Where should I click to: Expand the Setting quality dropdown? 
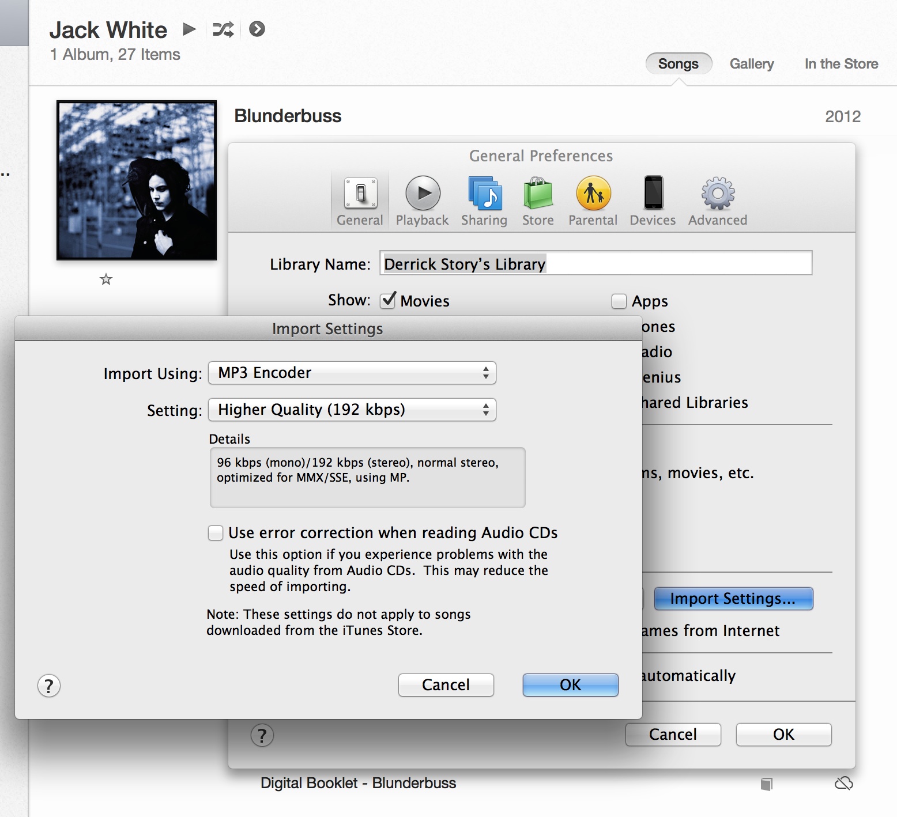(352, 410)
